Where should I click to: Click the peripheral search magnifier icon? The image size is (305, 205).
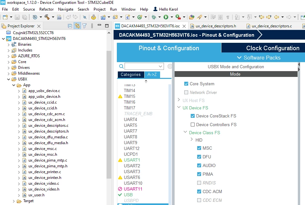[x=121, y=66]
